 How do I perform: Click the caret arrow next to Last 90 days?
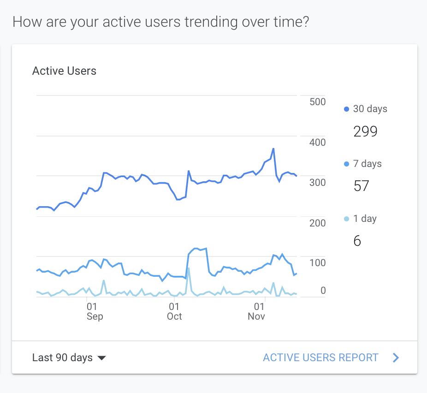pos(102,358)
